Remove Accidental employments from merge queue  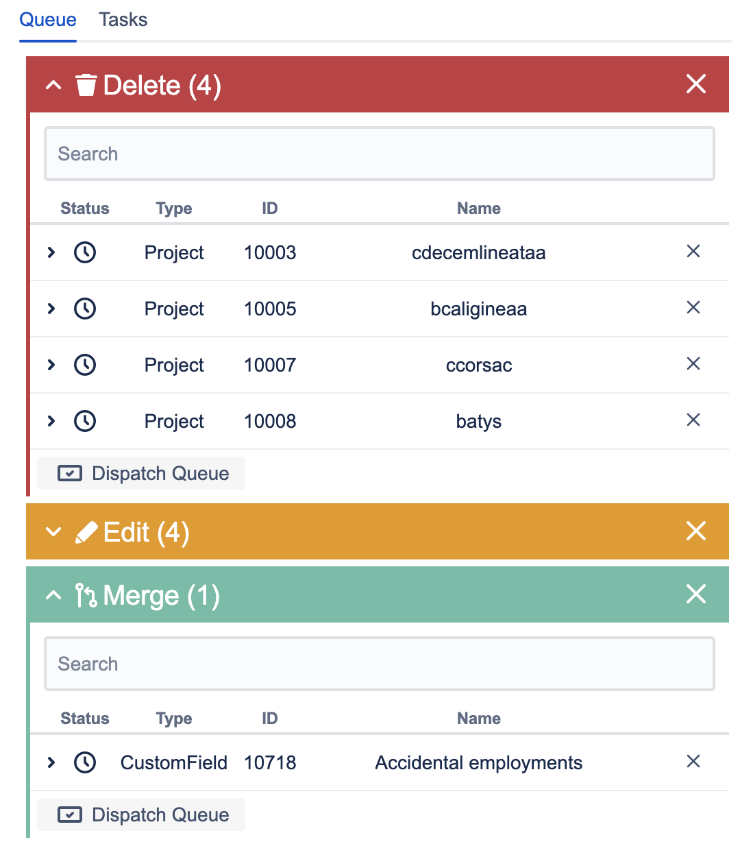(693, 762)
